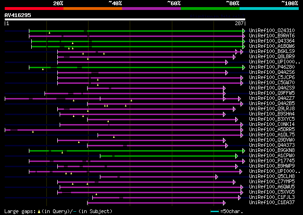Click the purple alignment bar of C1EA37
The image size is (303, 215).
[x=155, y=203]
